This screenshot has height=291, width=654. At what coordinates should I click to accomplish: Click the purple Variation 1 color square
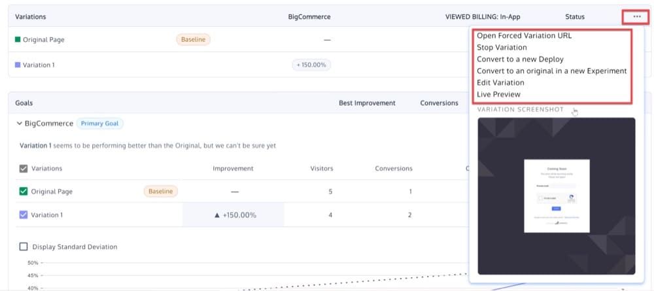click(18, 65)
